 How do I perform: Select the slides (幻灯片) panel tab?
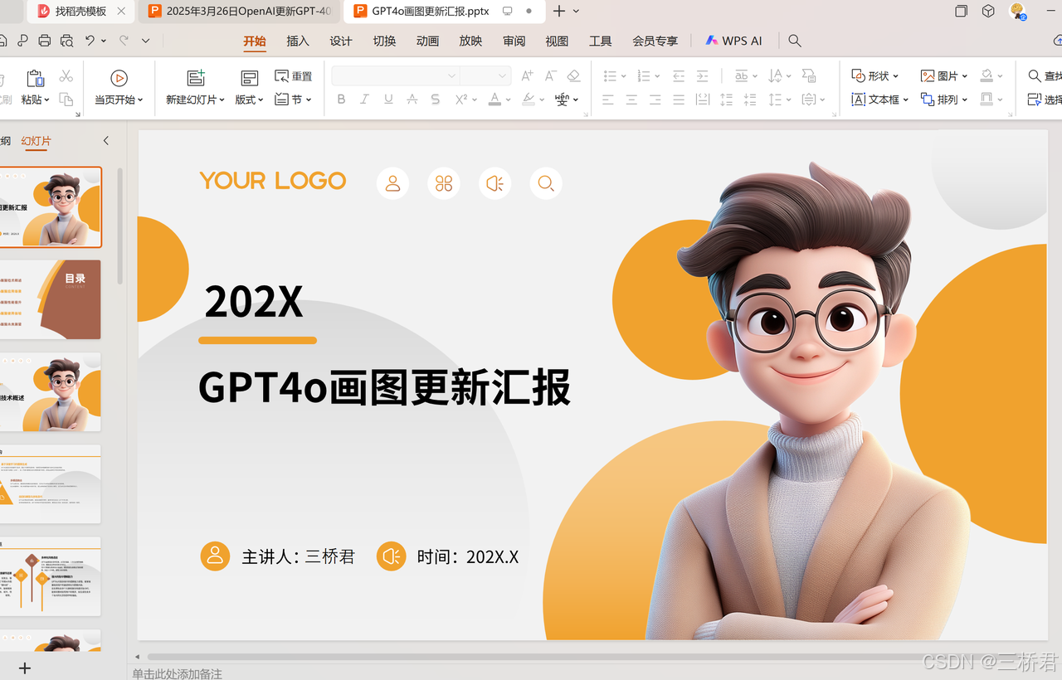[x=36, y=141]
